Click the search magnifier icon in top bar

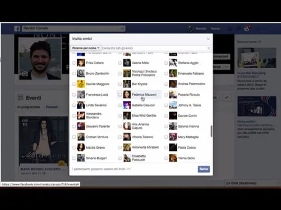click(x=122, y=29)
